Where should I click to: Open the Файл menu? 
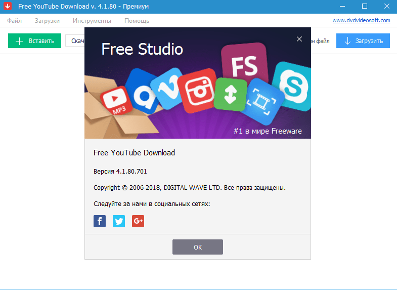point(15,21)
